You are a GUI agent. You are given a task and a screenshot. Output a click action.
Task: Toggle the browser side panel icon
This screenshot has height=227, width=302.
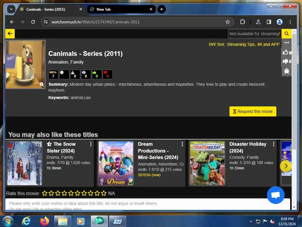tap(269, 22)
